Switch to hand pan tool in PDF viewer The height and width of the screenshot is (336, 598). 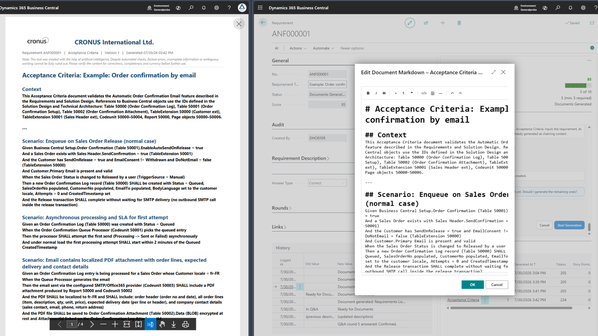162,324
